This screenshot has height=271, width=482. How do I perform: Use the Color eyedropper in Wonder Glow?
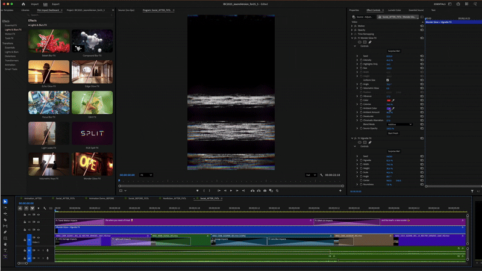[393, 101]
